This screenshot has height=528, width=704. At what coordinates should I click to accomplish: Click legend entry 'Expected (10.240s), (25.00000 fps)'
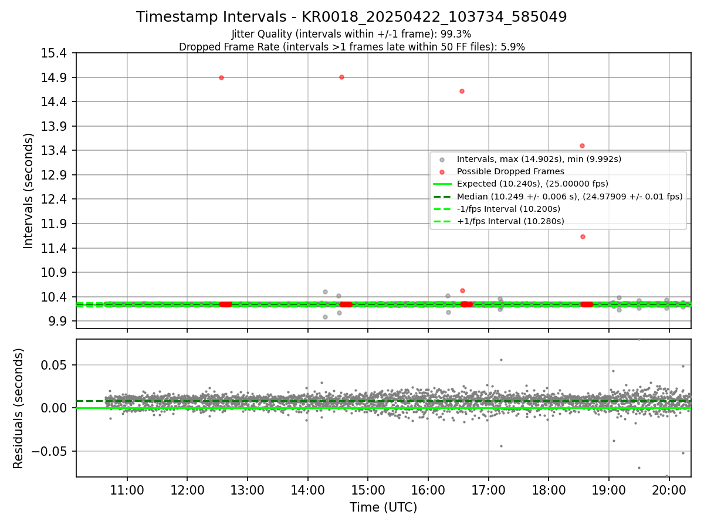pos(532,184)
